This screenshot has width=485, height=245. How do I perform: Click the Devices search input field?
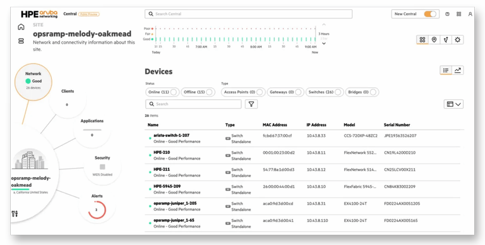(x=194, y=104)
